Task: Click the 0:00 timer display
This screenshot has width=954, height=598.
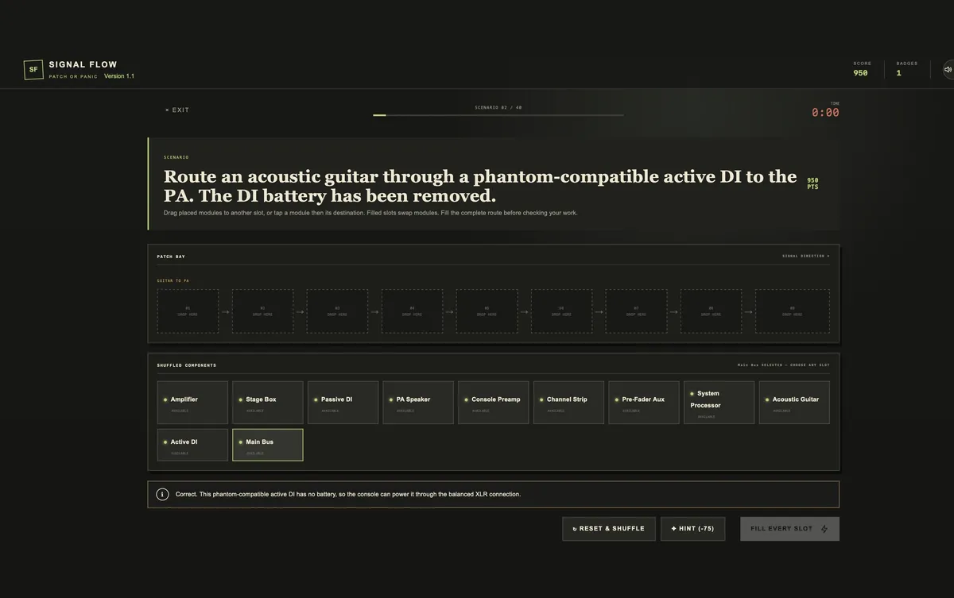Action: point(825,113)
